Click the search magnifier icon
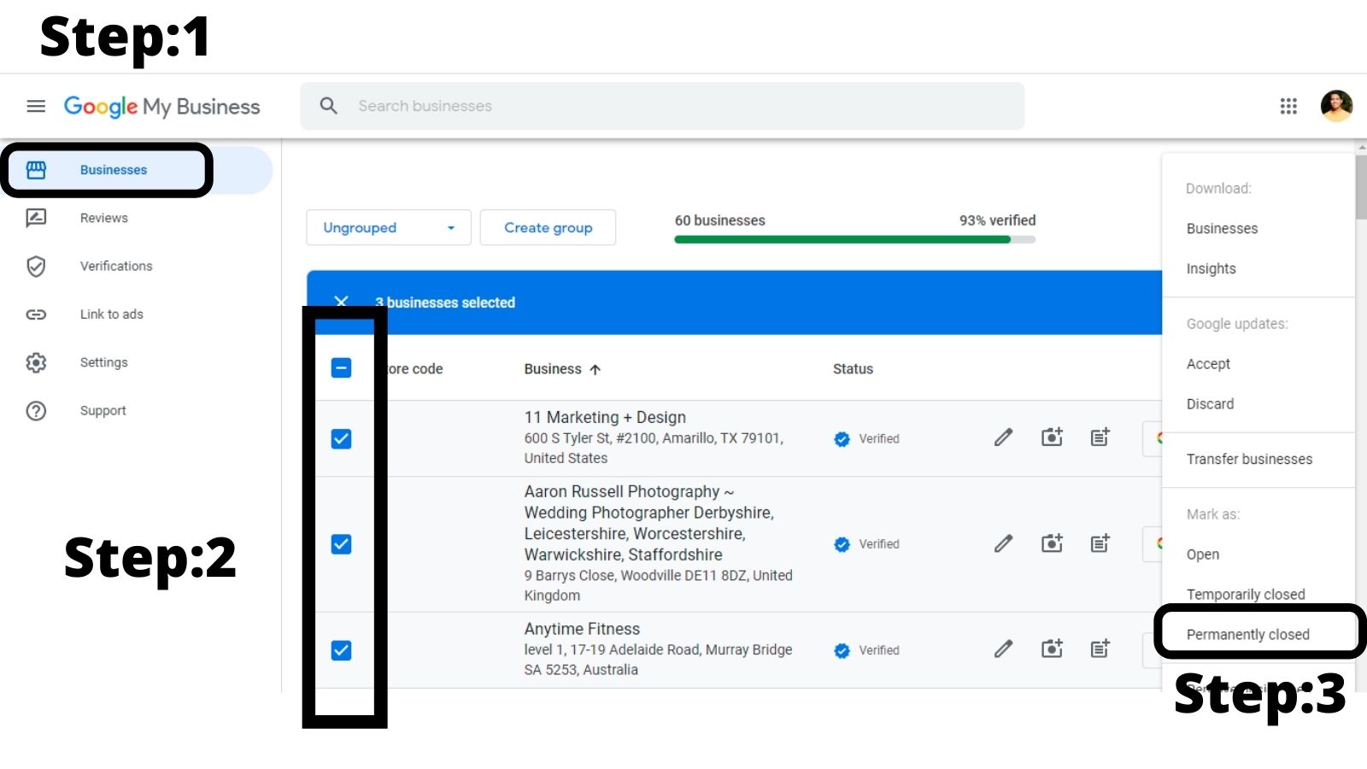 point(328,106)
